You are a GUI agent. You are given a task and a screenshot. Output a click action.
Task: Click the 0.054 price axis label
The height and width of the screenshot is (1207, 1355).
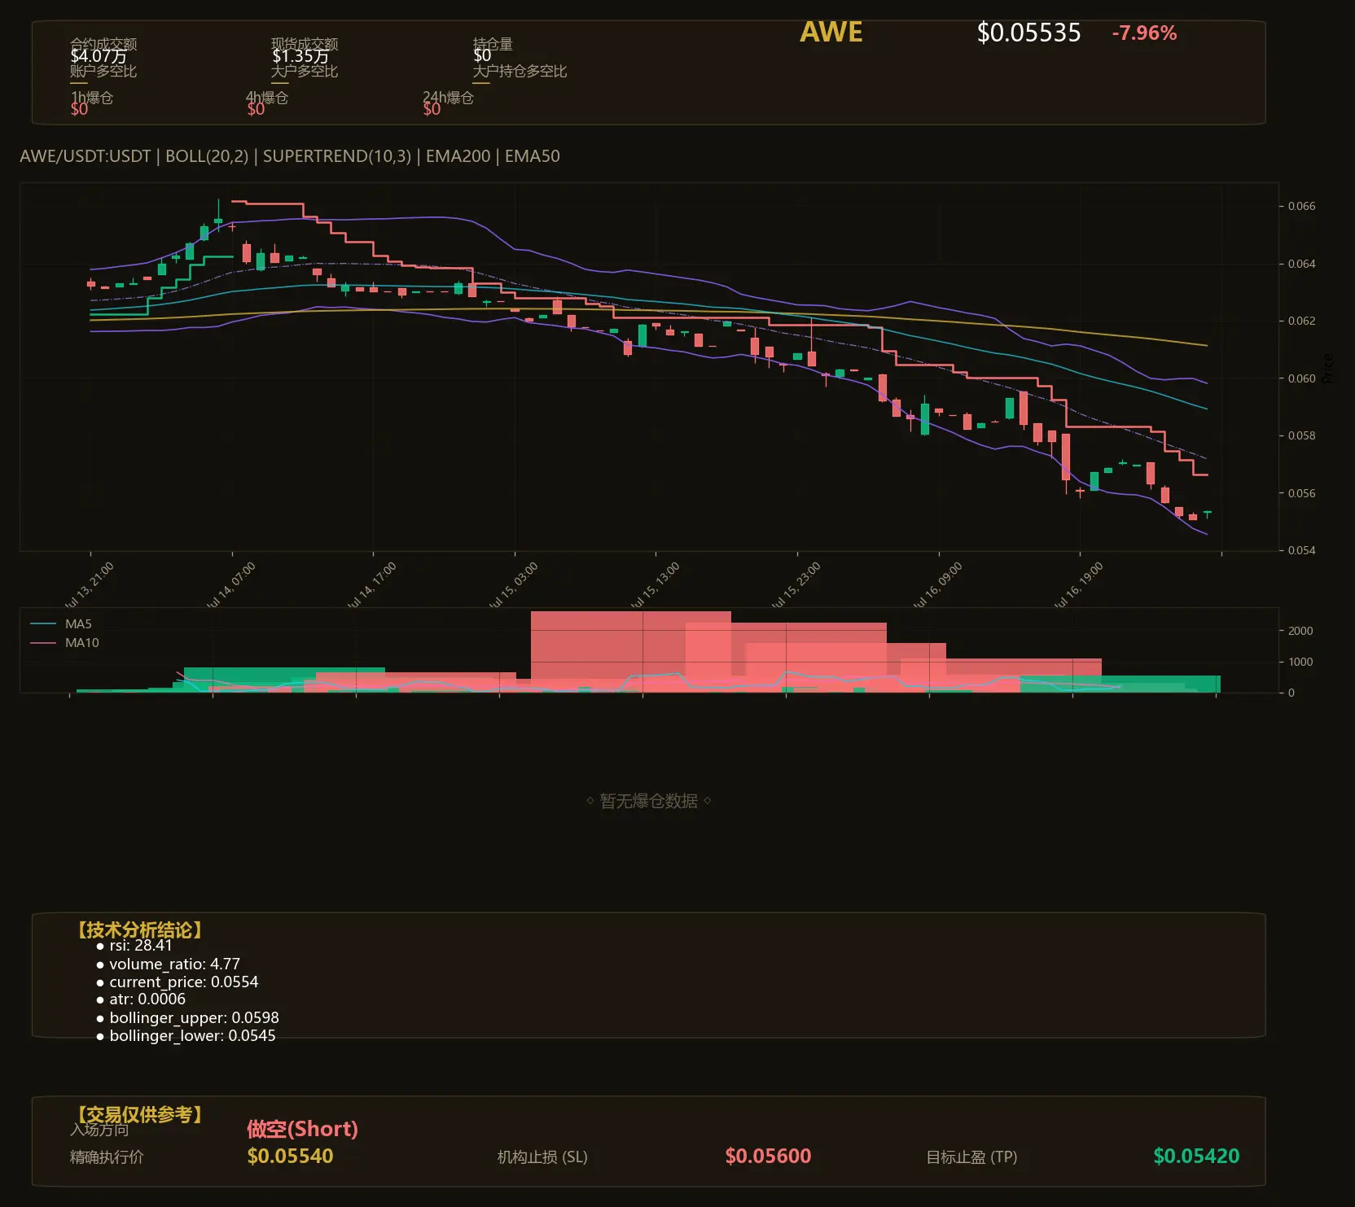1301,550
